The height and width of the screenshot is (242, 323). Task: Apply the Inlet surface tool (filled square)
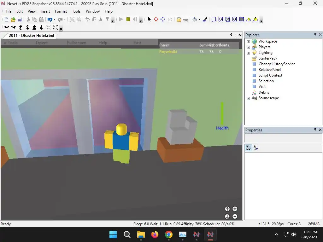[x=242, y=19]
